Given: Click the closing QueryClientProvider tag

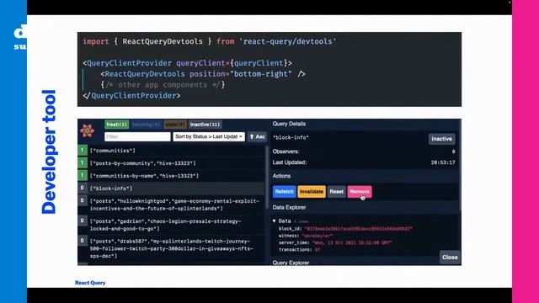Looking at the screenshot, I should pyautogui.click(x=131, y=95).
